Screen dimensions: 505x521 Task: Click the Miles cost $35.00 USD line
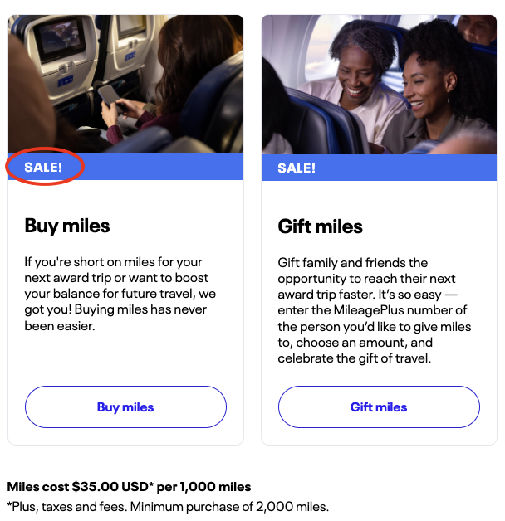(129, 487)
